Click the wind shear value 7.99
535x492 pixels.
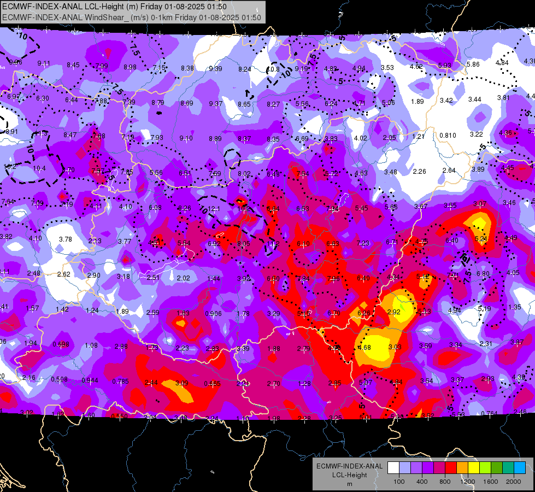click(102, 66)
